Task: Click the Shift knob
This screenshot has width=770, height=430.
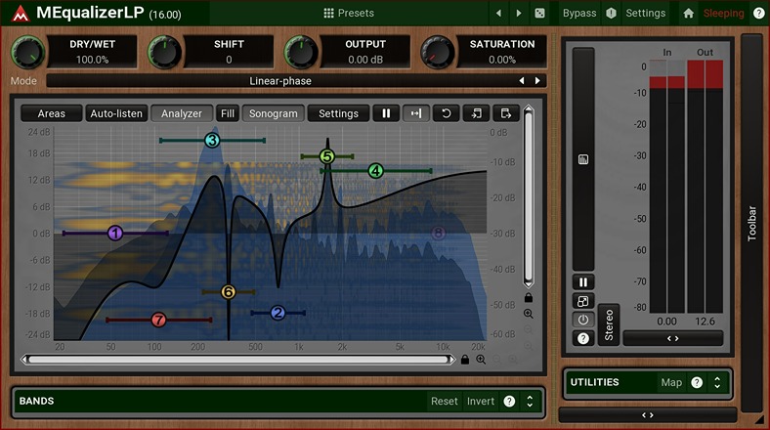Action: 164,52
